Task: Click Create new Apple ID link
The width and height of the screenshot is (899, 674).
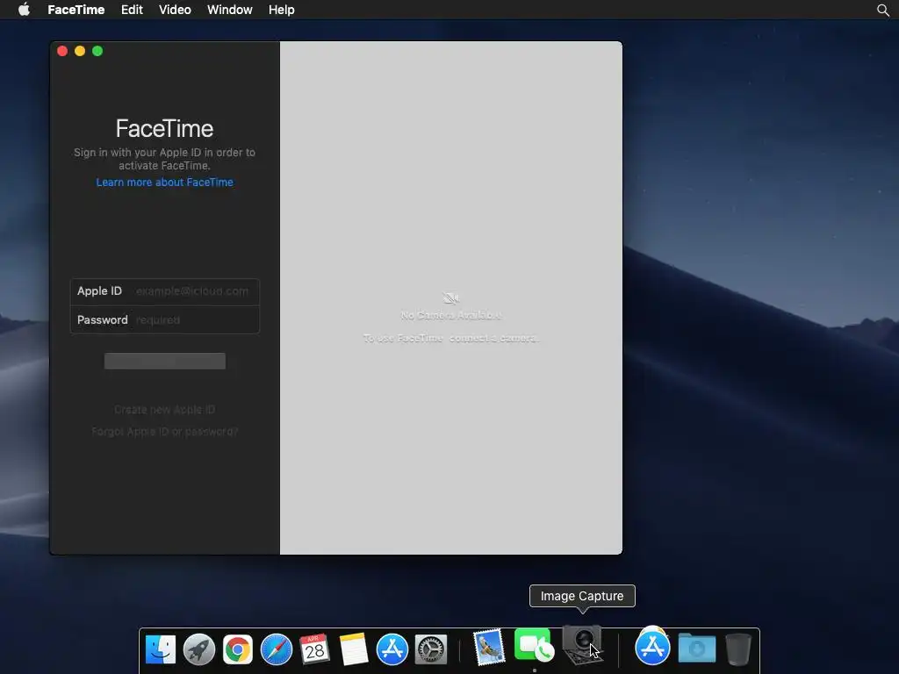Action: click(x=164, y=410)
